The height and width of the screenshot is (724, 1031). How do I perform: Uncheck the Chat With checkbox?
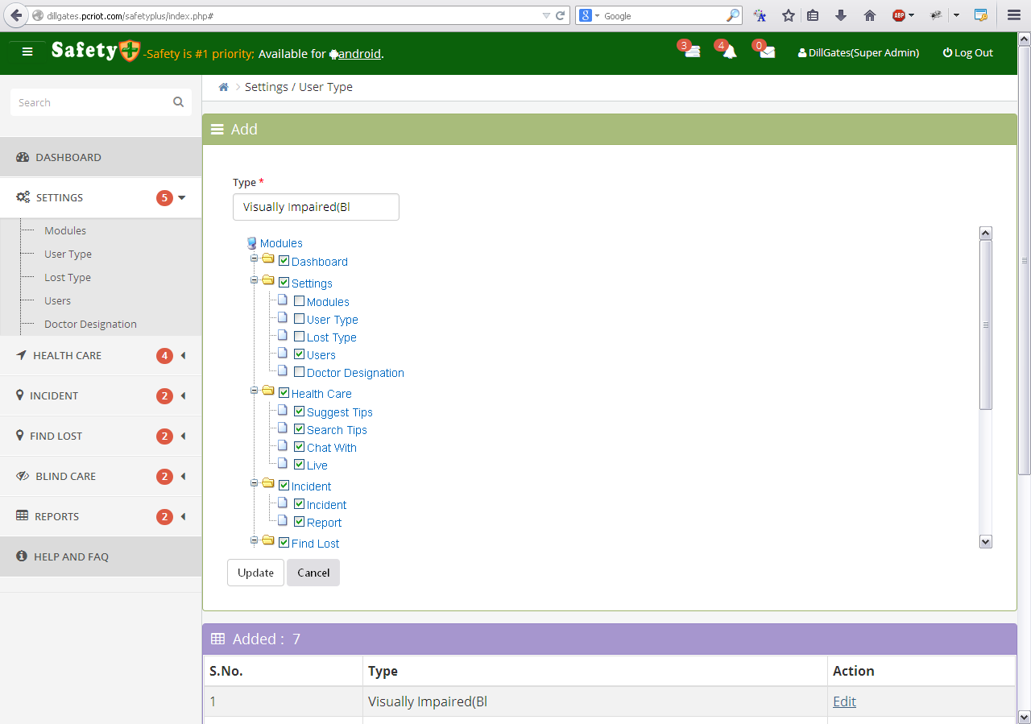tap(299, 447)
